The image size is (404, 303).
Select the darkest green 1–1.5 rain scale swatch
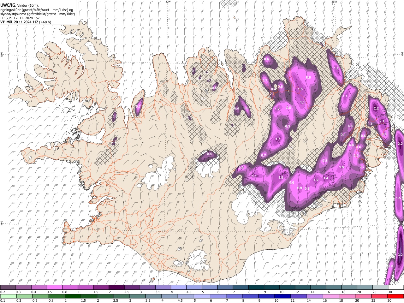coord(73,296)
